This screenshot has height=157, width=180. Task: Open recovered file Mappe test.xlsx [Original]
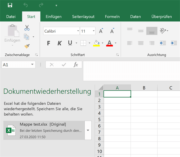44,130
